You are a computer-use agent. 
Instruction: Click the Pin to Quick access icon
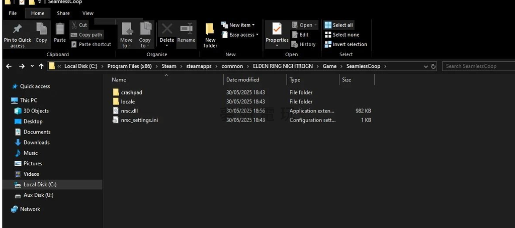tap(17, 30)
